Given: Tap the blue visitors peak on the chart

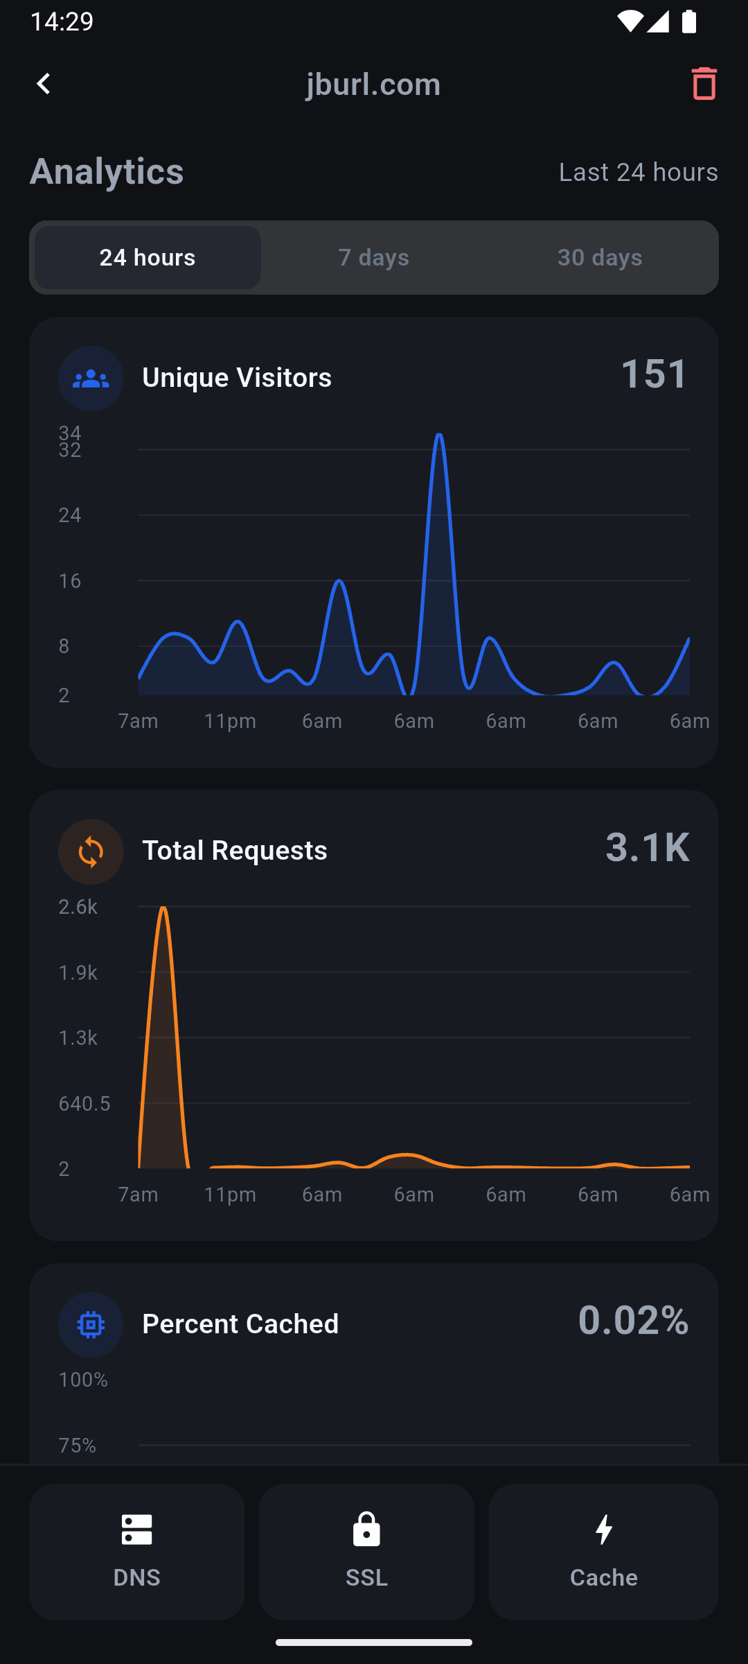Looking at the screenshot, I should point(439,437).
